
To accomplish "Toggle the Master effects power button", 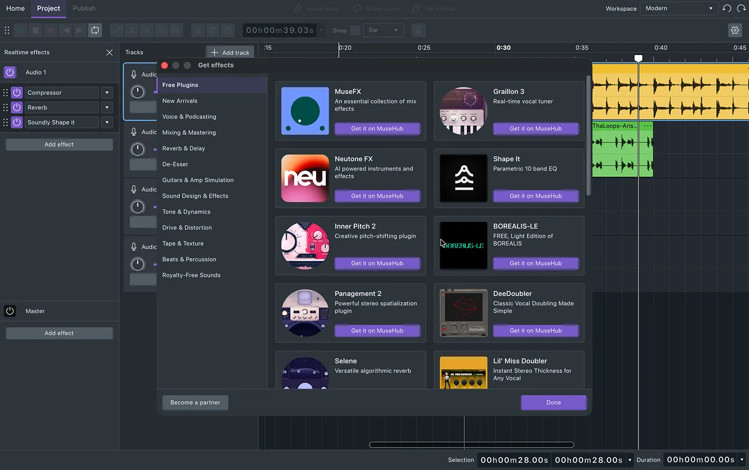I will [10, 311].
